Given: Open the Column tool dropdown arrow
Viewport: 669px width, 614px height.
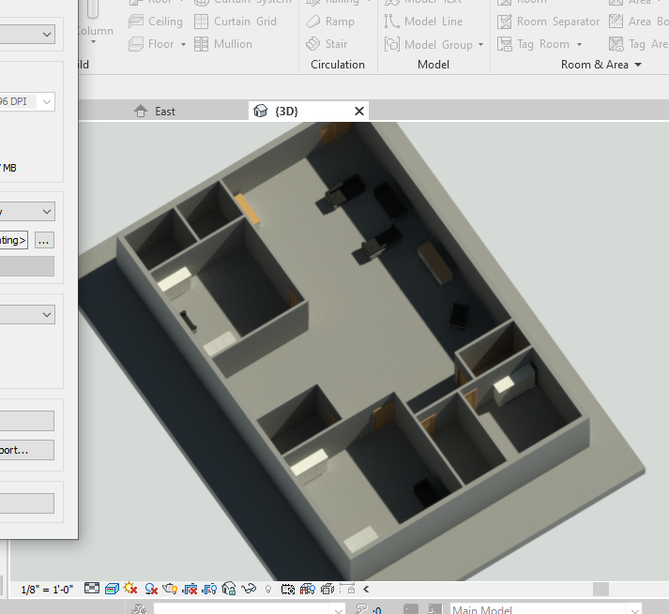Looking at the screenshot, I should coord(93,42).
